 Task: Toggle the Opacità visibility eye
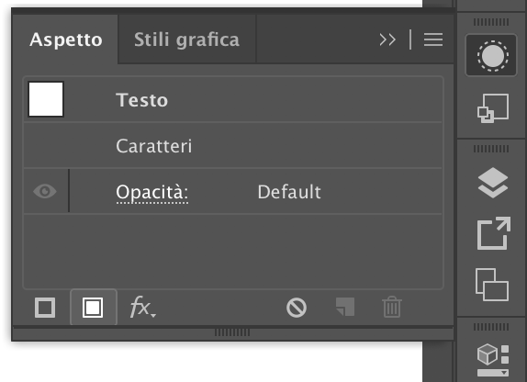(45, 191)
